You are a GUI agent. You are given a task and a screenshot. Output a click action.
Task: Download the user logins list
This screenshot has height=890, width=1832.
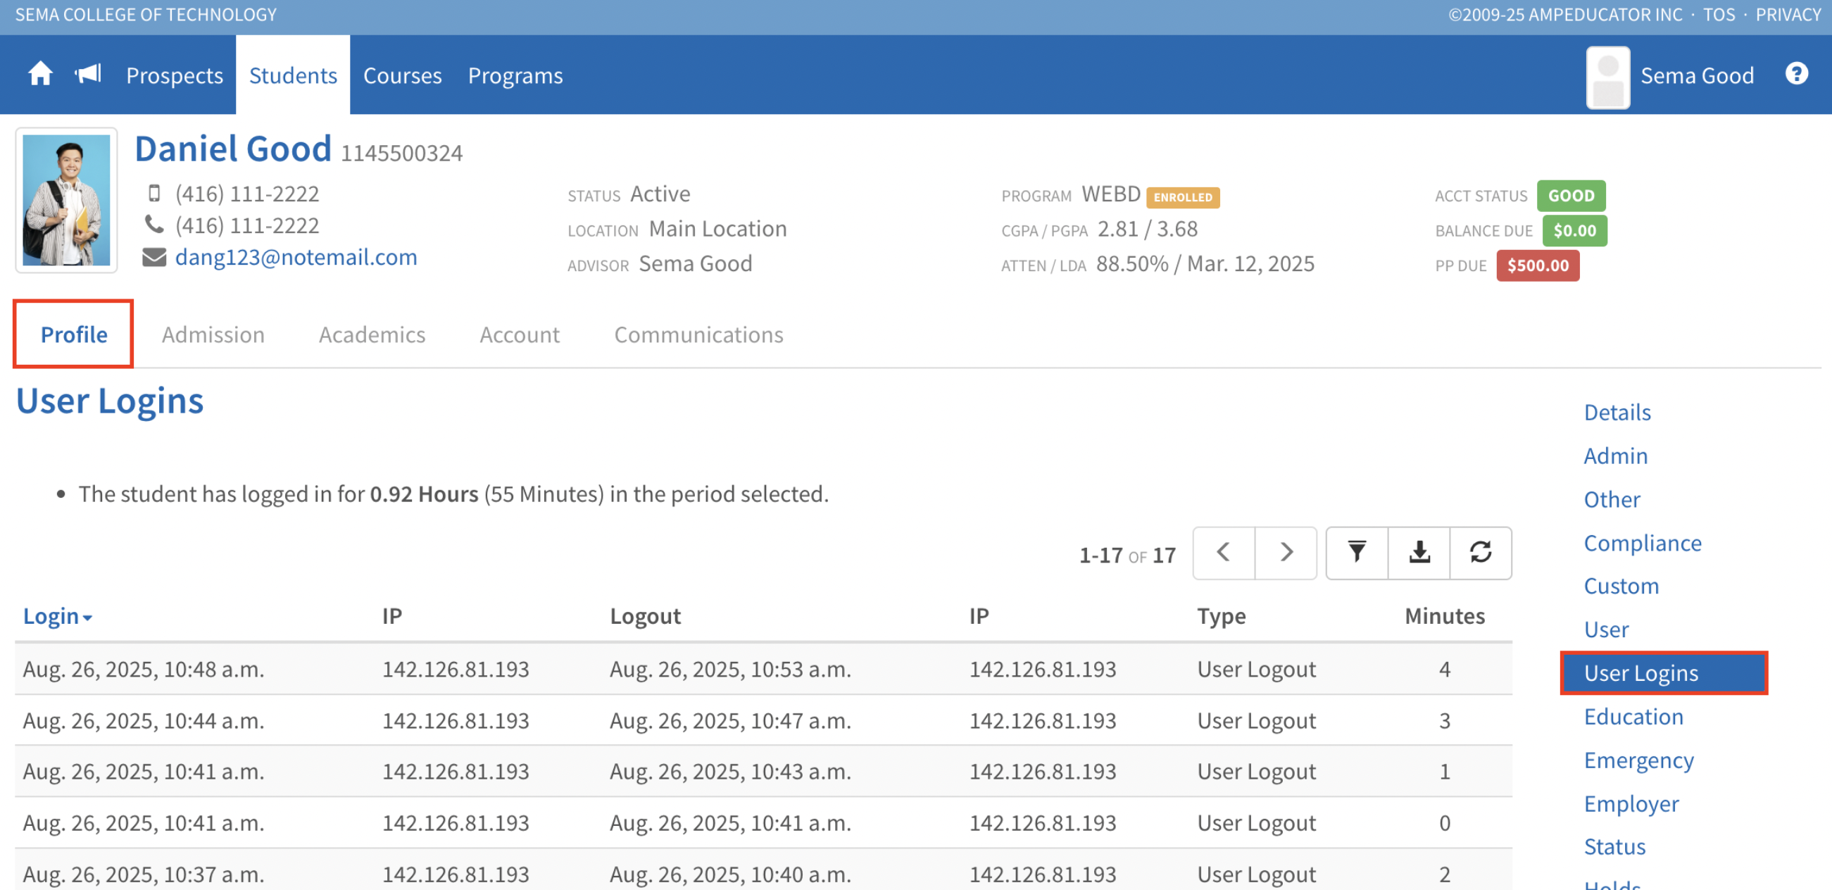click(1419, 553)
